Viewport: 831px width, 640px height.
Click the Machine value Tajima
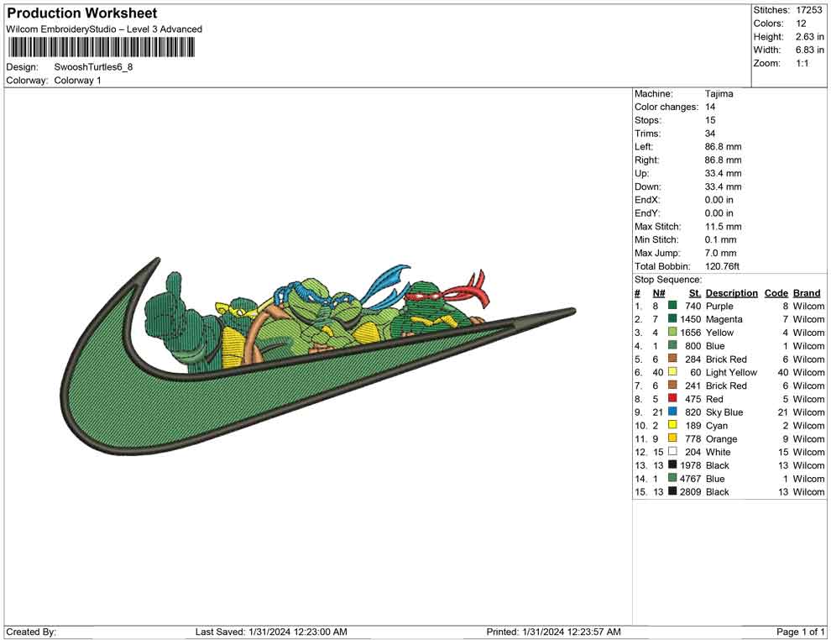719,94
